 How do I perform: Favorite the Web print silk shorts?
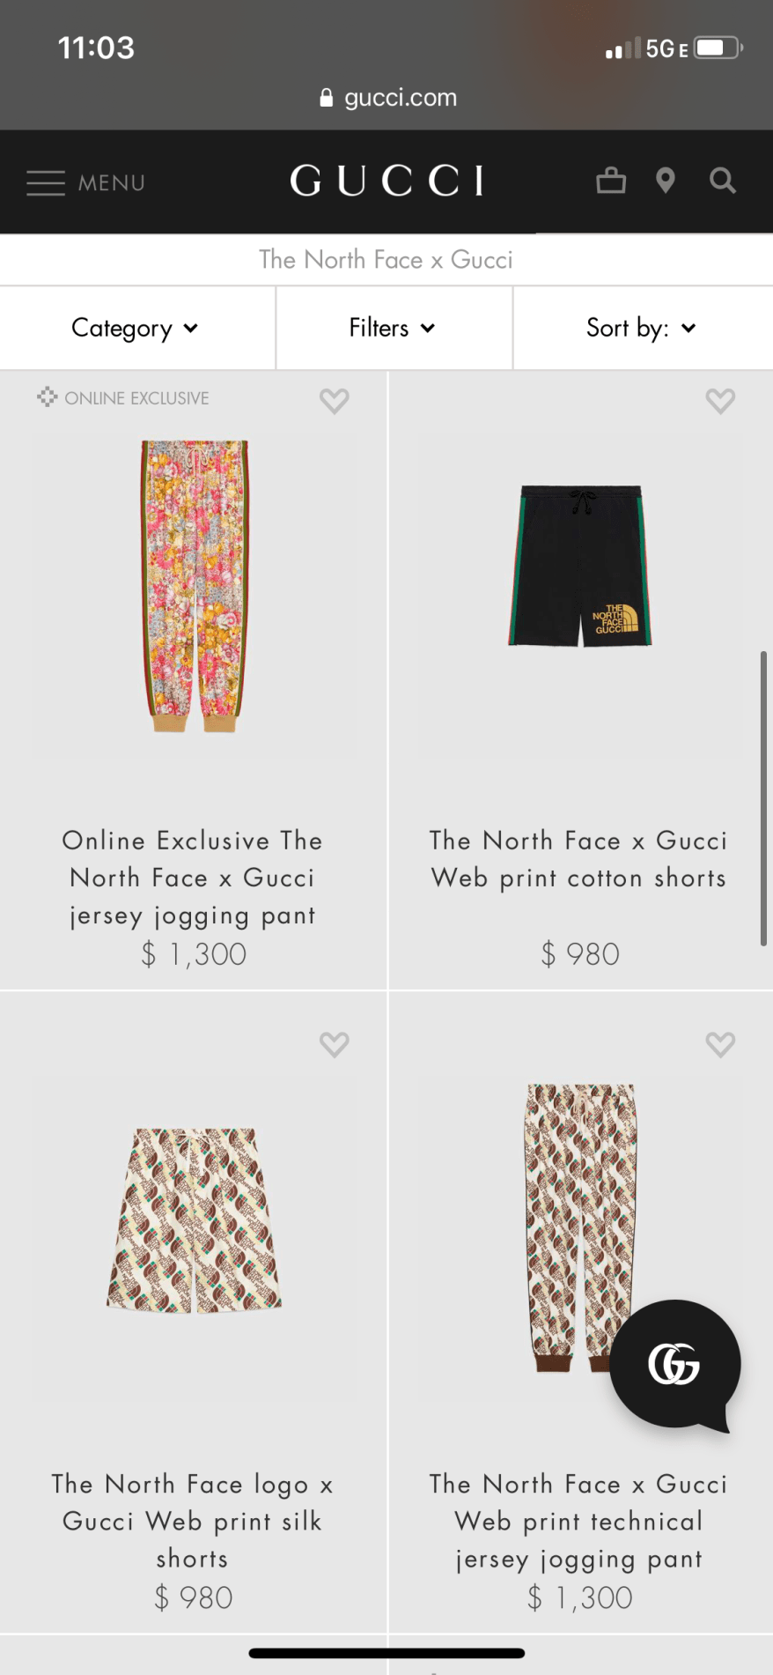[334, 1044]
